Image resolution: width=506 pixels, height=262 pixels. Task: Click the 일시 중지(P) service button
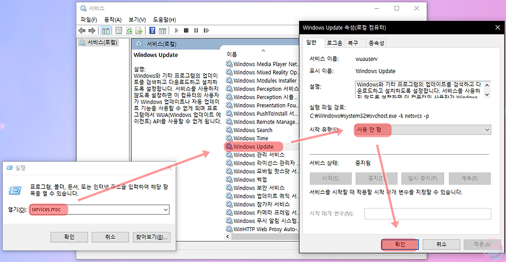[423, 178]
